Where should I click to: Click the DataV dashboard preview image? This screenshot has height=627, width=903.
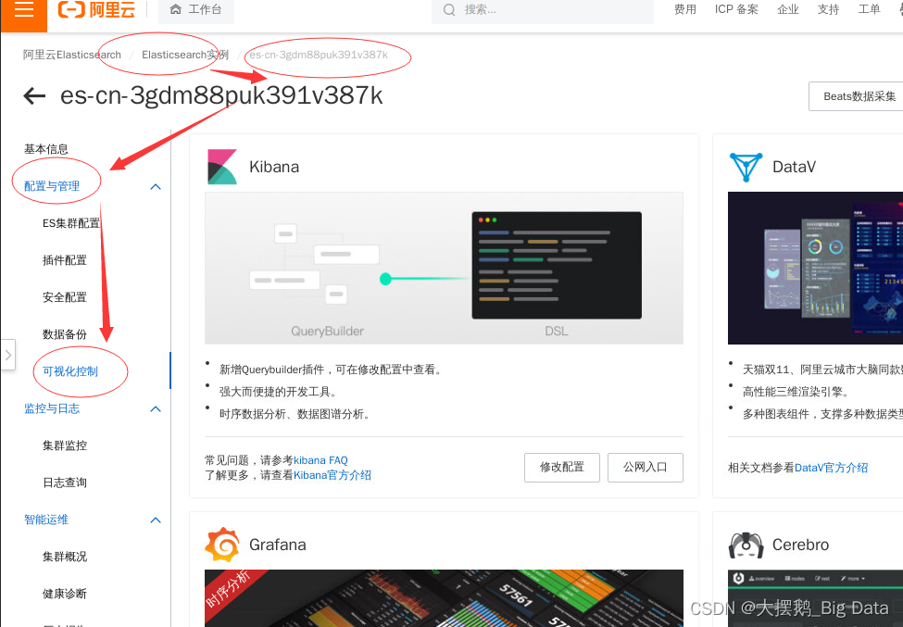pyautogui.click(x=815, y=269)
